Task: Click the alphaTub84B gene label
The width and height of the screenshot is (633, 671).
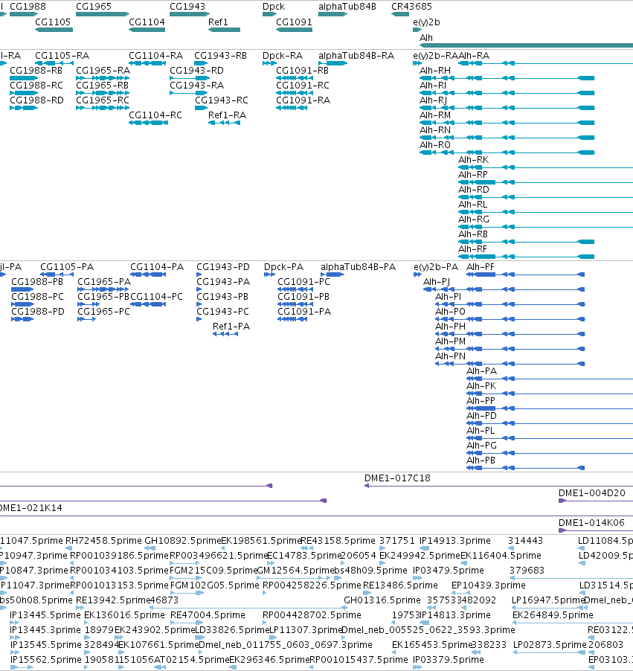Action: tap(347, 7)
